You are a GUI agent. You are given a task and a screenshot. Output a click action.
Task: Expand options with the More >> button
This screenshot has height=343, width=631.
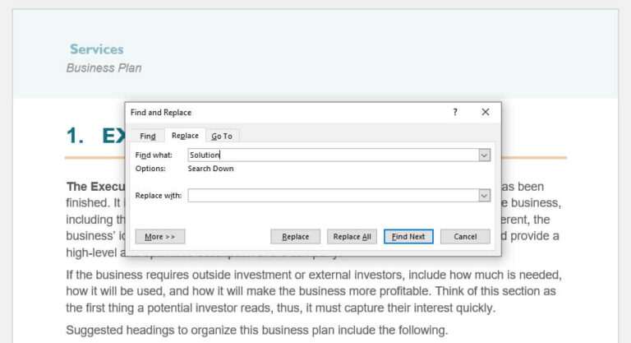[x=159, y=237]
